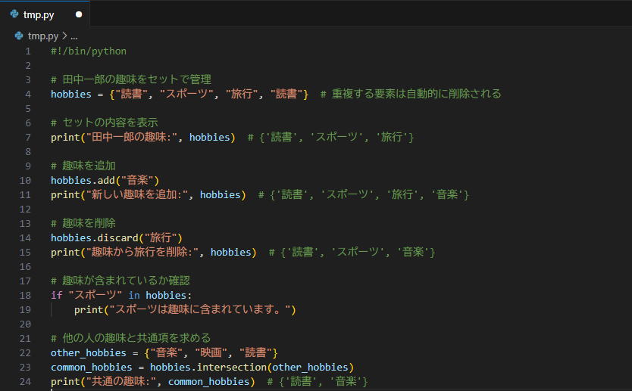
Task: Click the string "スポーツは趣味に含まれています。"
Action: [200, 310]
